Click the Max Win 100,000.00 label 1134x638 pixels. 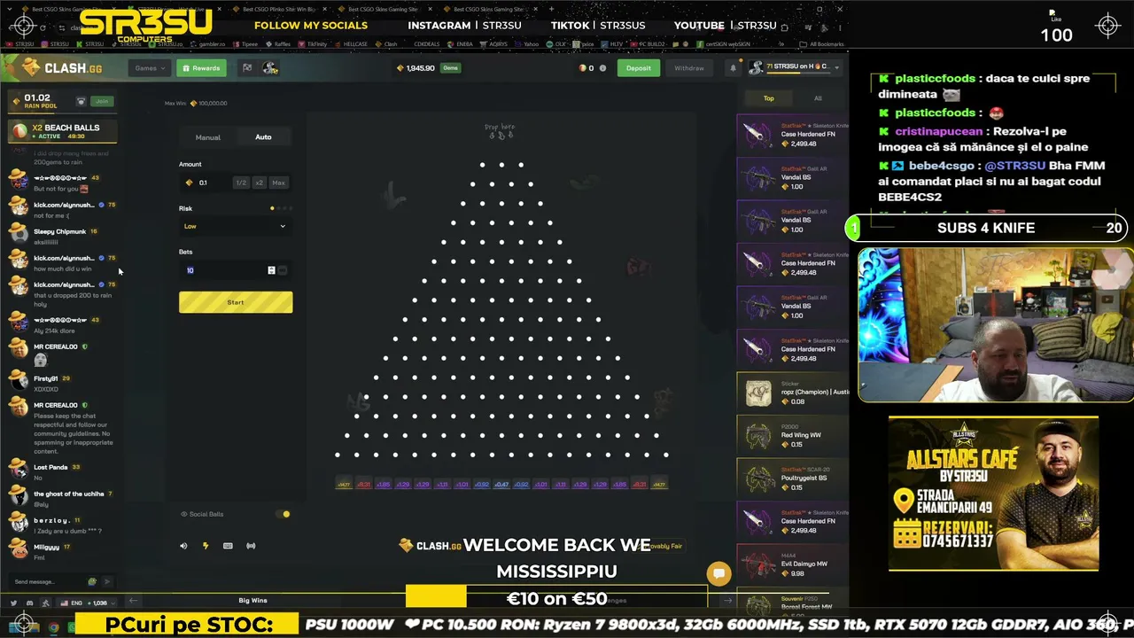(x=196, y=103)
